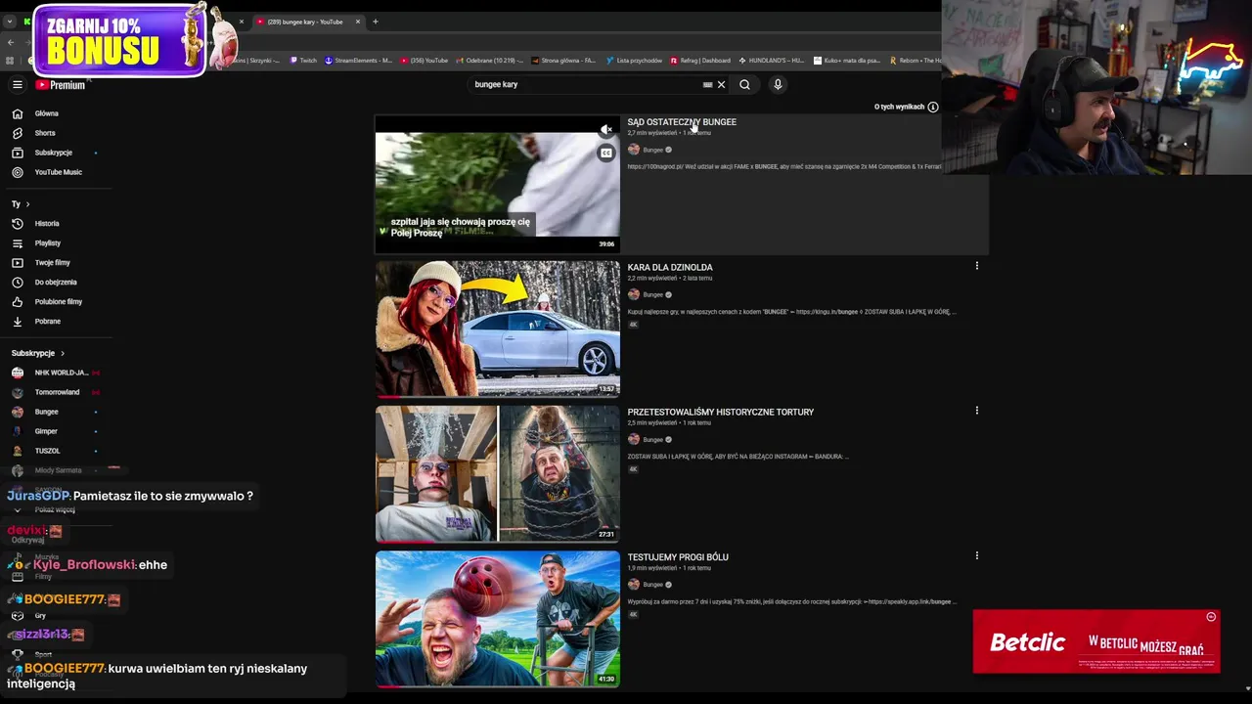This screenshot has height=704, width=1252.
Task: Open options menu for PRZETESTOWALIŚMY HISTORYCZNE TORTURY
Action: point(976,411)
